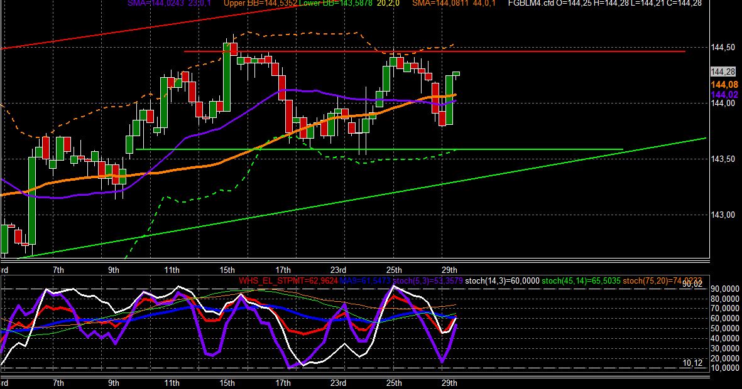The height and width of the screenshot is (389, 742).
Task: Click the 25th date label under price chart
Action: (394, 270)
